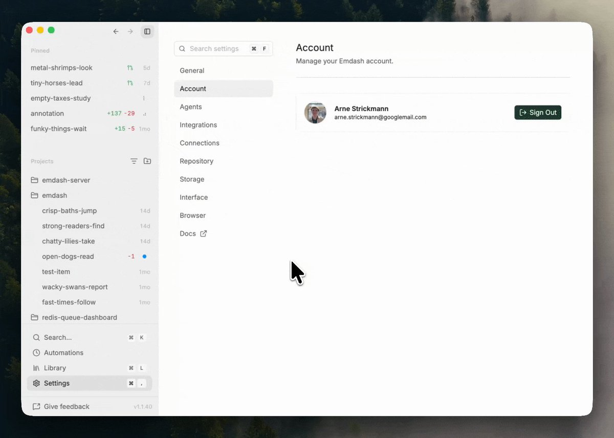
Task: Select the Account settings section
Action: click(x=224, y=89)
